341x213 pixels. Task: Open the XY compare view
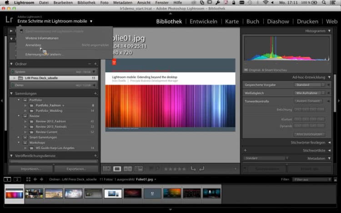coord(128,168)
